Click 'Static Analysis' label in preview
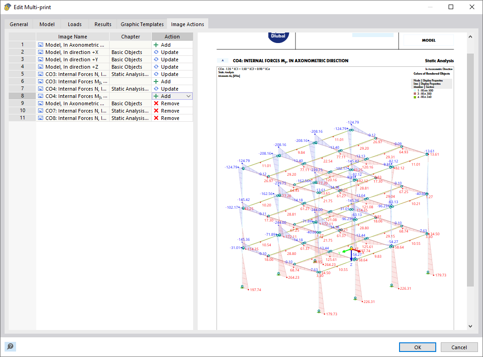Screen dimensions: 483x357 coord(439,61)
